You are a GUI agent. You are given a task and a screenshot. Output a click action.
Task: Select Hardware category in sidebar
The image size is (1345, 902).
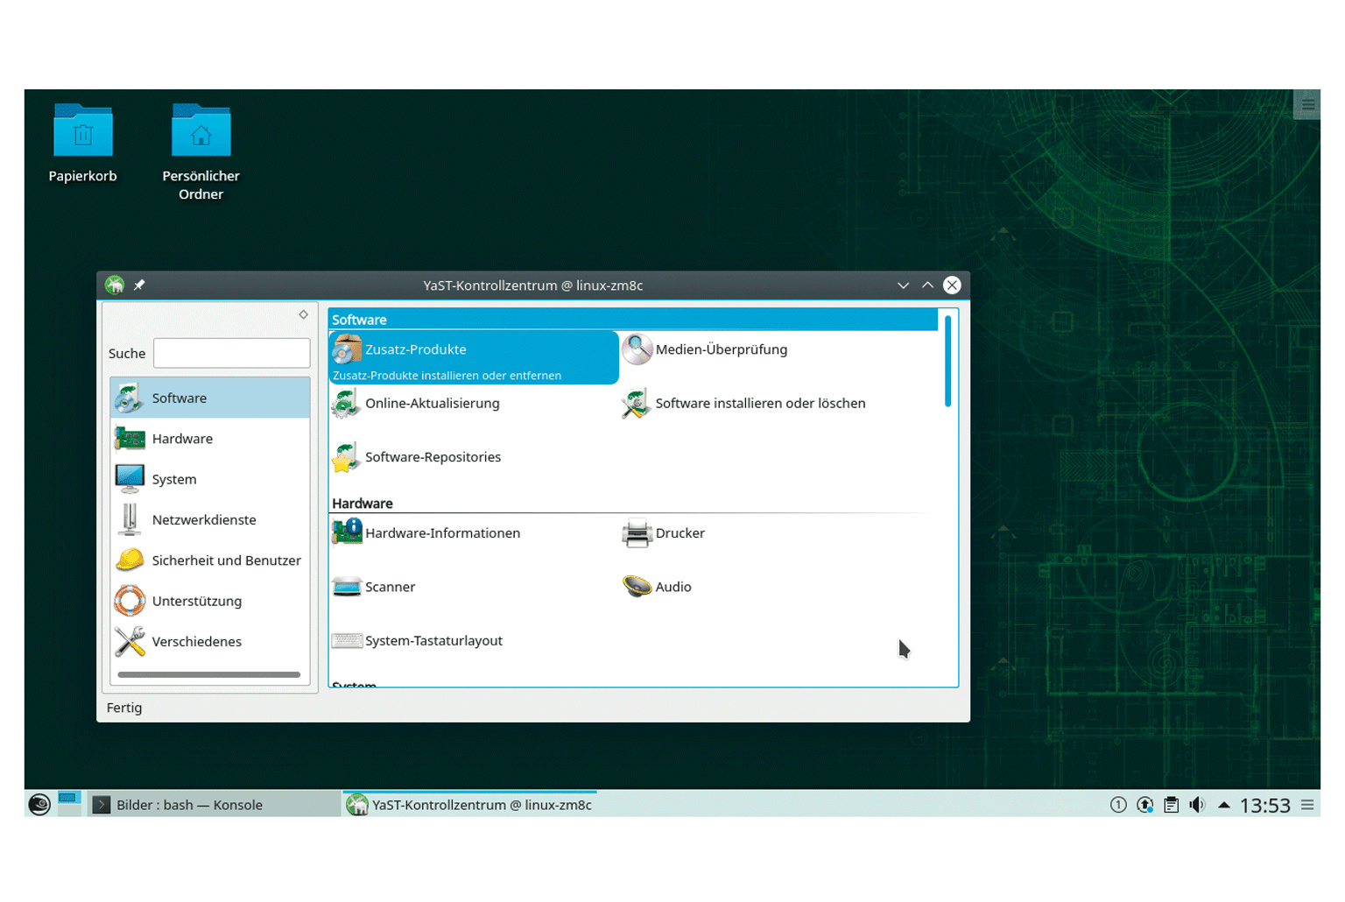click(182, 439)
